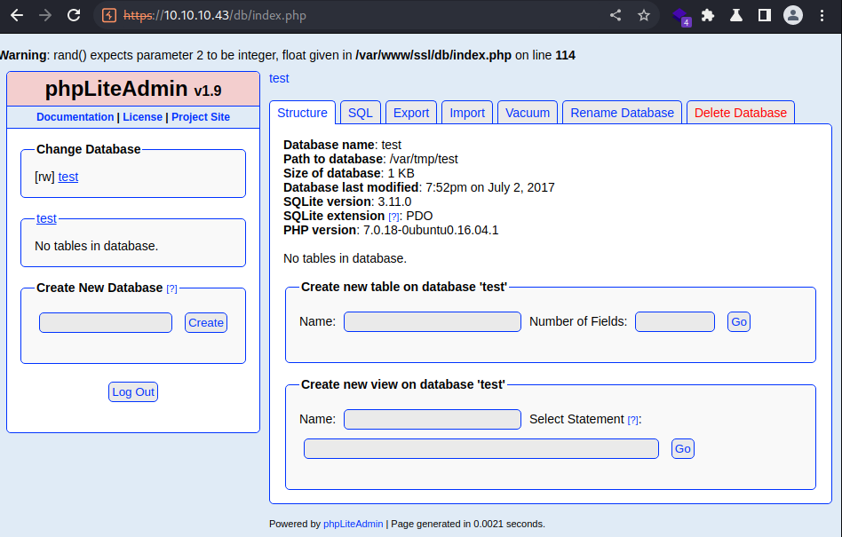Click the Chrome labs flask icon
Screen dimensions: 842x537
[x=736, y=15]
